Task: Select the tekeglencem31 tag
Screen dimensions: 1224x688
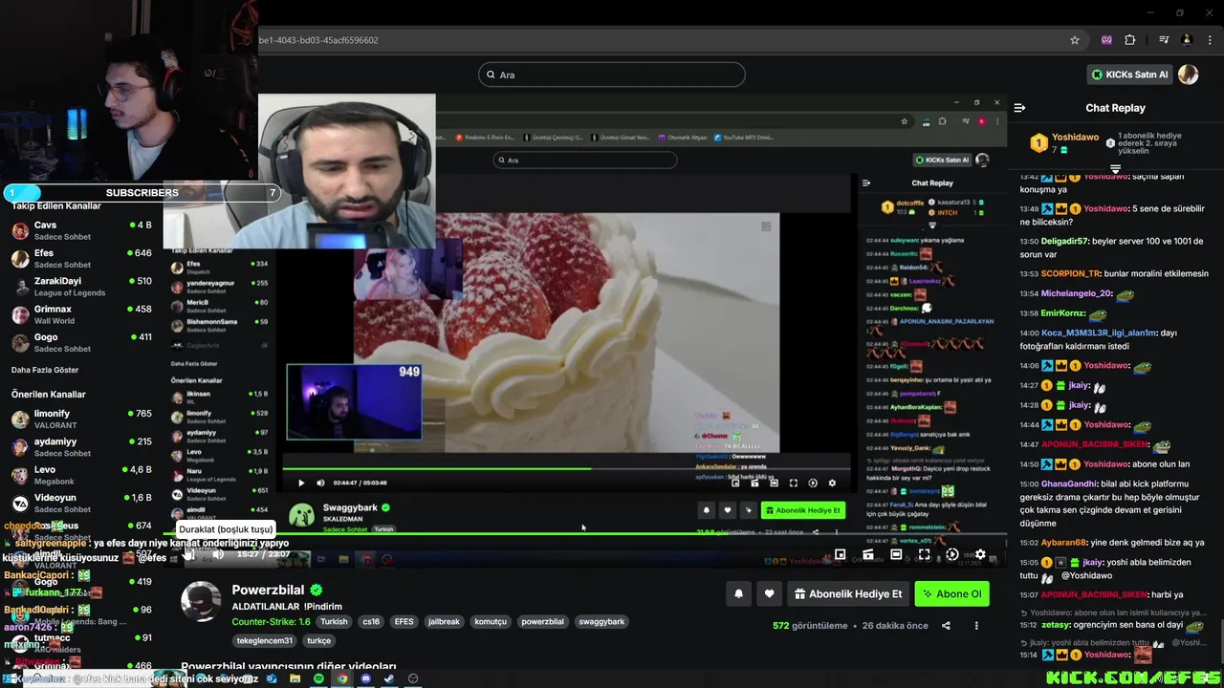Action: [265, 640]
